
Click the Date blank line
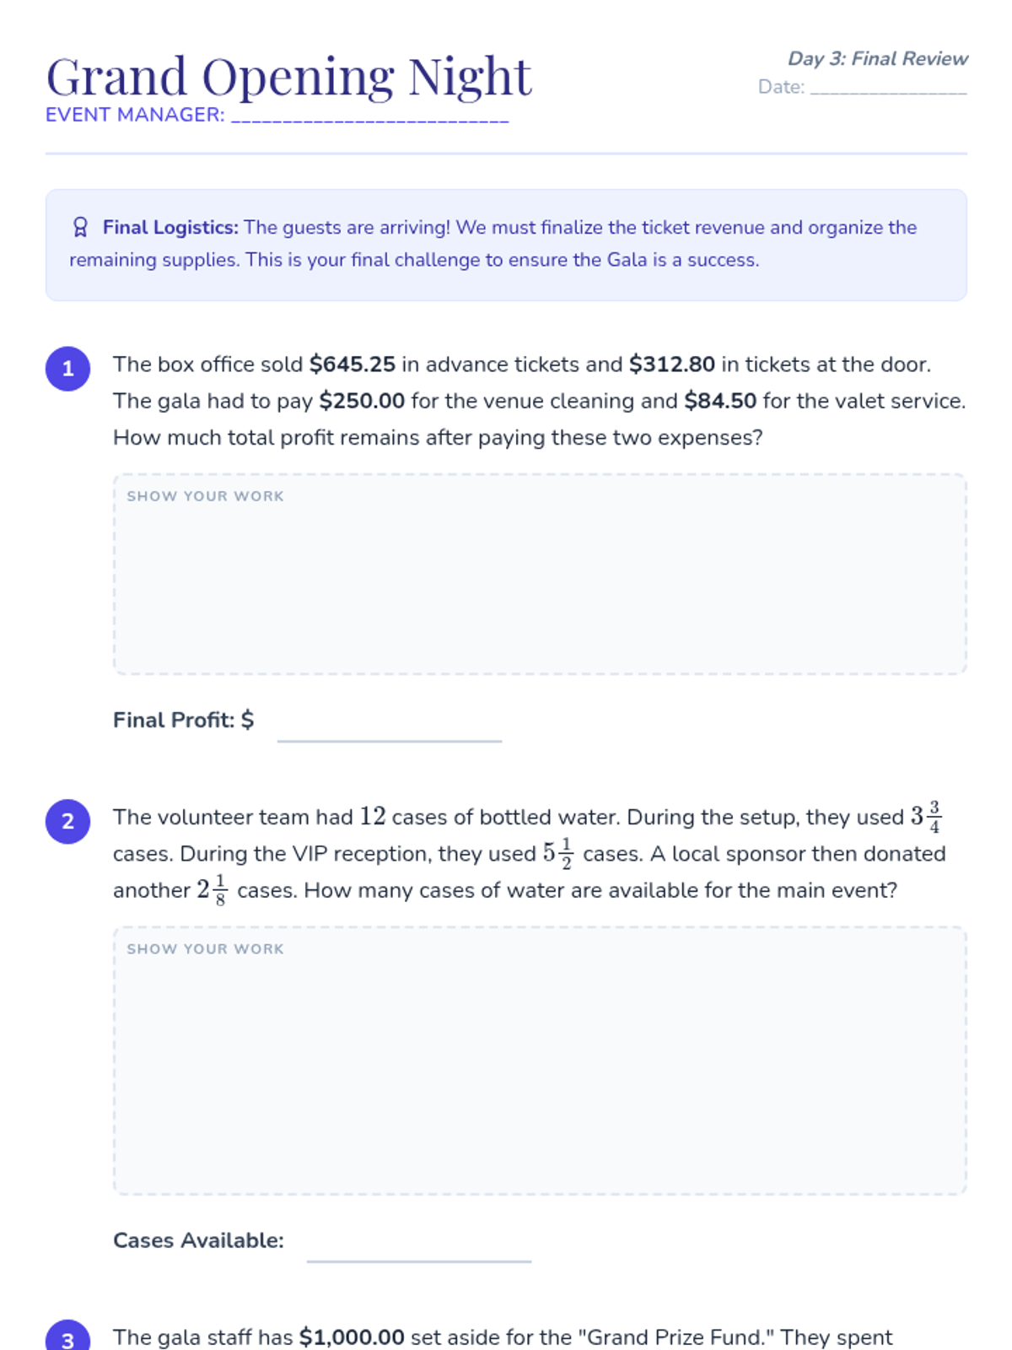889,88
